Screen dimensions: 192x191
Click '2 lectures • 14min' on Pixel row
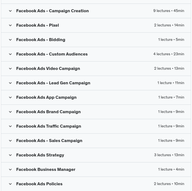tap(169, 25)
